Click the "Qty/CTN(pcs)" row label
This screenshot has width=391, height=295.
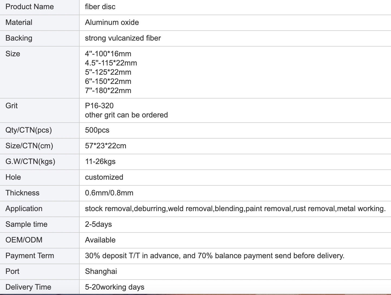click(28, 130)
